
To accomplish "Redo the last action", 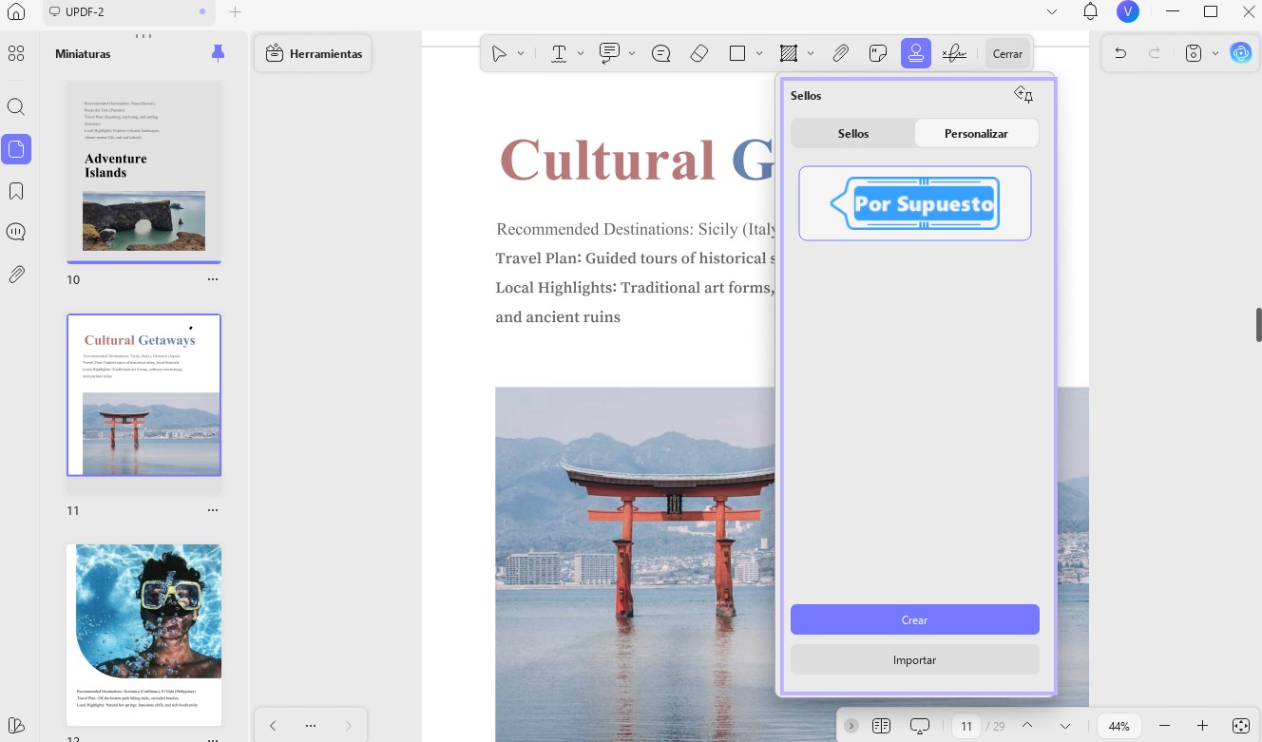I will pos(1155,54).
